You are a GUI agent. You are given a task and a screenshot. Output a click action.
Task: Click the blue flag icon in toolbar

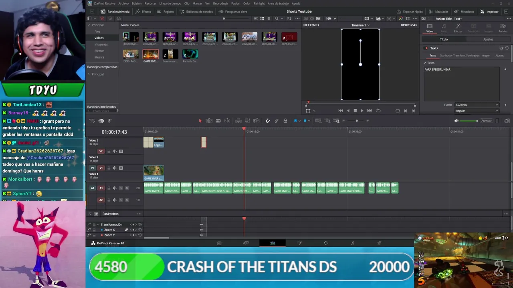click(x=295, y=121)
